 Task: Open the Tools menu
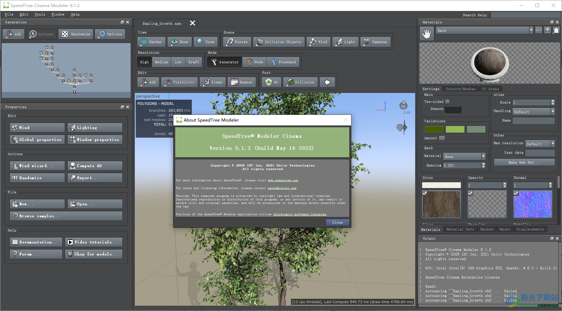40,14
